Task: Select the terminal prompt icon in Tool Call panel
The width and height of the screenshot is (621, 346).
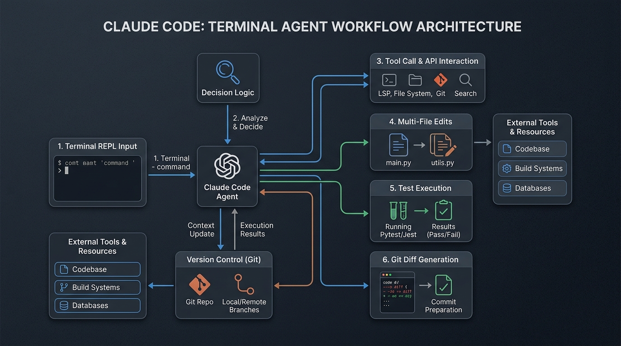Action: coord(389,80)
